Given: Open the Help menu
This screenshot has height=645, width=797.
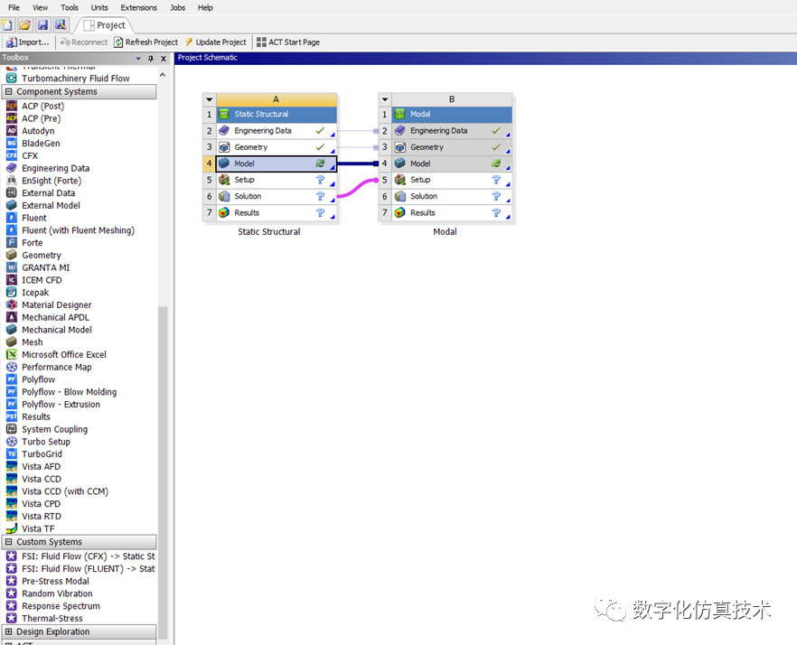Looking at the screenshot, I should (x=205, y=7).
